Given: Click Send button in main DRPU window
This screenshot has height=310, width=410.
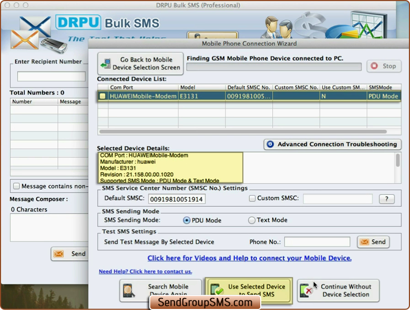Looking at the screenshot, I should click(69, 254).
